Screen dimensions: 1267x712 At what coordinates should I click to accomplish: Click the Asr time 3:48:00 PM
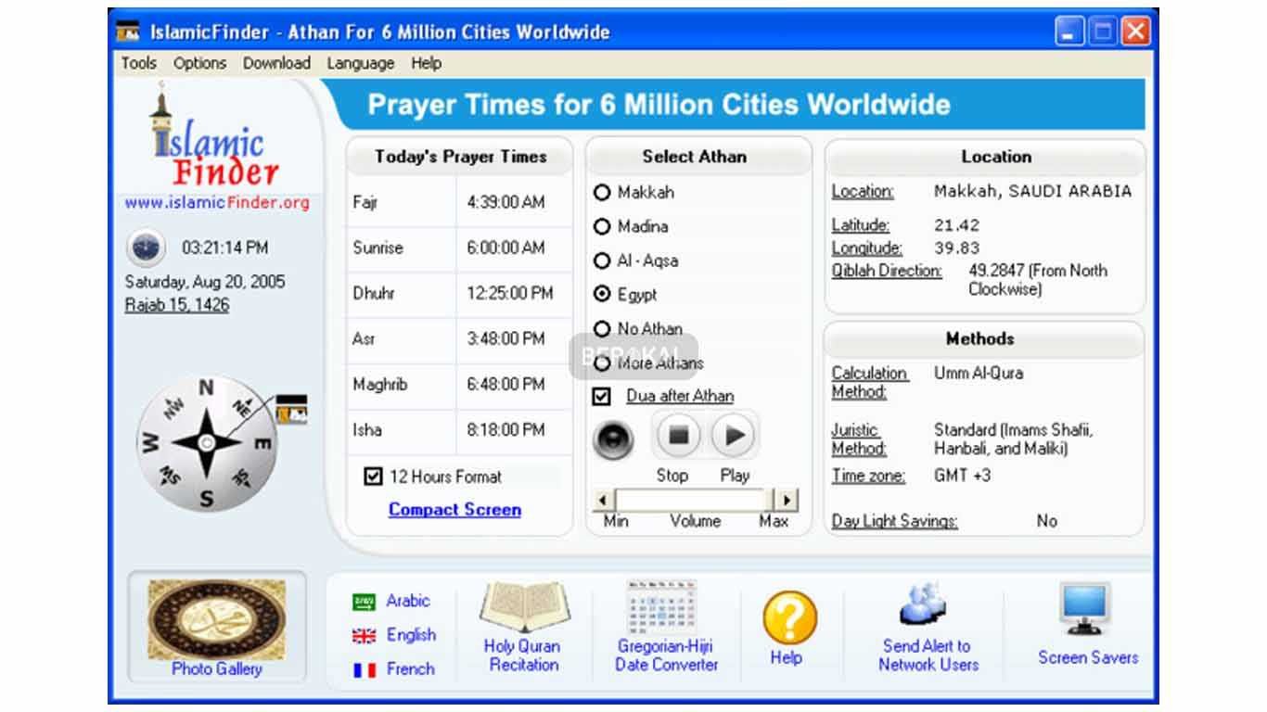(506, 338)
